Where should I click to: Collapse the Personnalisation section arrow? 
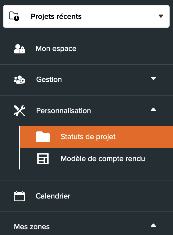pos(153,109)
